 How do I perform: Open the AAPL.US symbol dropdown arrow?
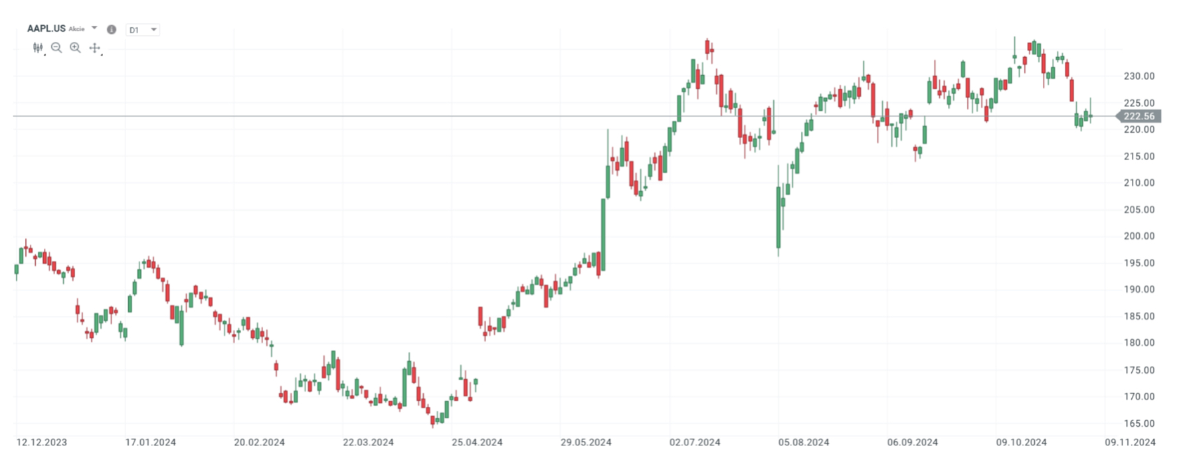pyautogui.click(x=94, y=28)
